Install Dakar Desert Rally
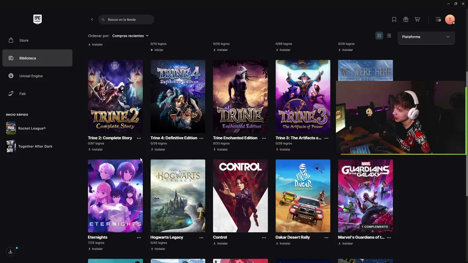The image size is (468, 263). click(283, 243)
